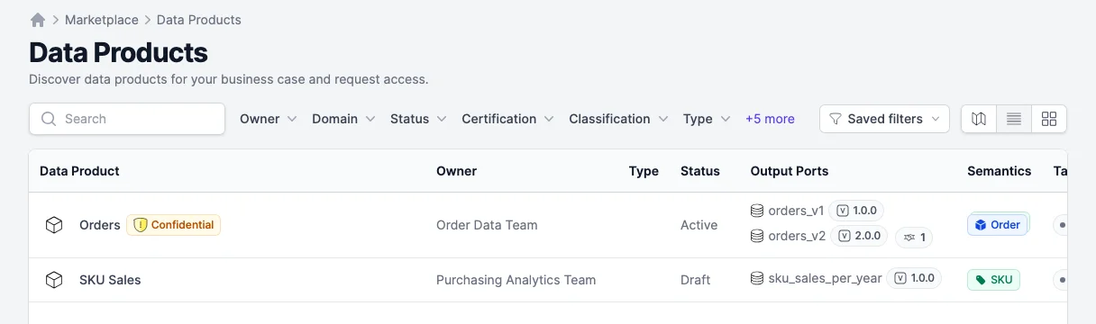Image resolution: width=1096 pixels, height=324 pixels.
Task: Click the Owner column header
Action: pos(456,171)
